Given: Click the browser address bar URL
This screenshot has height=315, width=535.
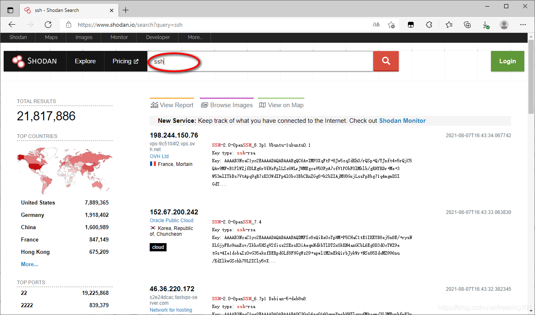Looking at the screenshot, I should click(x=130, y=25).
